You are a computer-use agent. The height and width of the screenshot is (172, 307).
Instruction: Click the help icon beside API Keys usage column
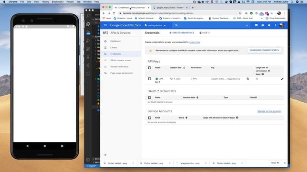(263, 74)
